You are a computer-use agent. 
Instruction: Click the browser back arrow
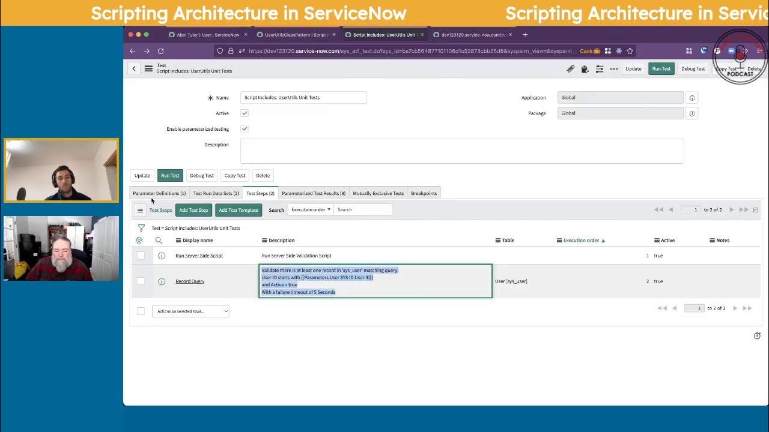pos(132,51)
